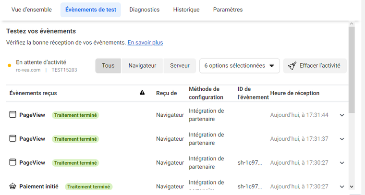Screen dimensions: 365x195
Task: Open the Historique tab
Action: tap(186, 10)
